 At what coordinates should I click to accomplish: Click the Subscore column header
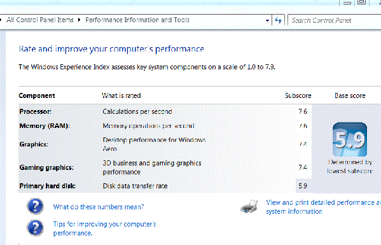(x=298, y=95)
